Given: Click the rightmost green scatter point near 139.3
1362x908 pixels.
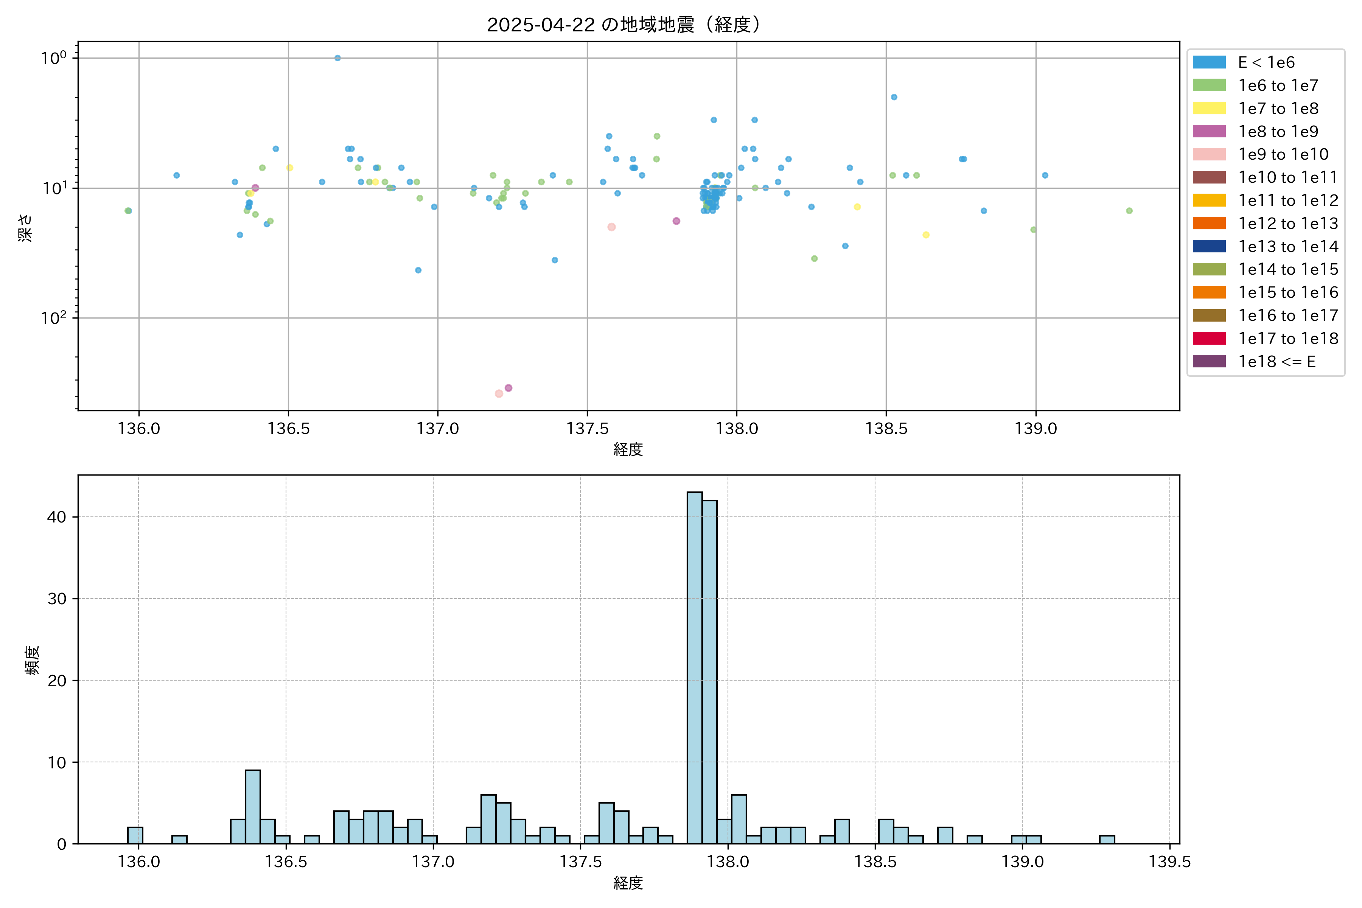Looking at the screenshot, I should (1129, 211).
